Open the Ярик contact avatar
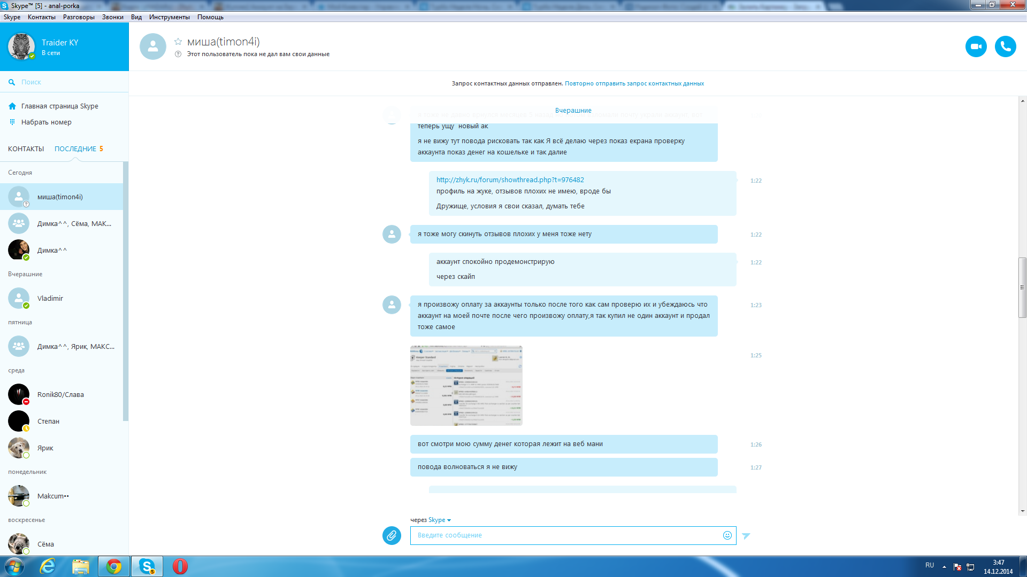Viewport: 1027px width, 577px height. (19, 448)
